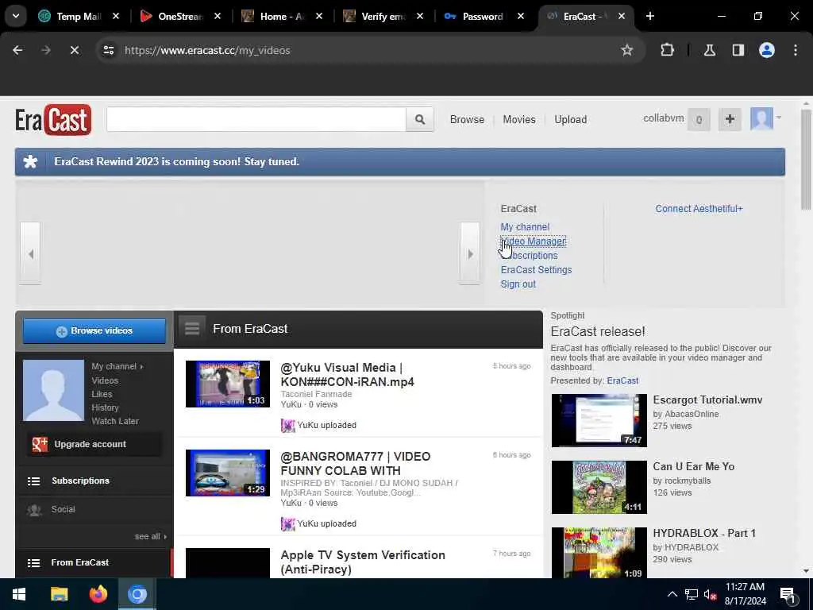813x610 pixels.
Task: Click the feed list menu icon
Action: [x=192, y=329]
